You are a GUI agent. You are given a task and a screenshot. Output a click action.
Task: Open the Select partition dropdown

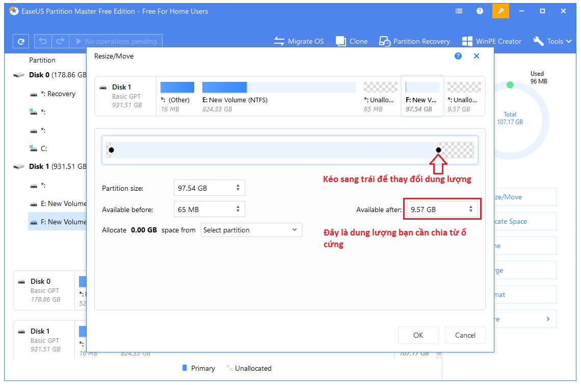[x=251, y=230]
